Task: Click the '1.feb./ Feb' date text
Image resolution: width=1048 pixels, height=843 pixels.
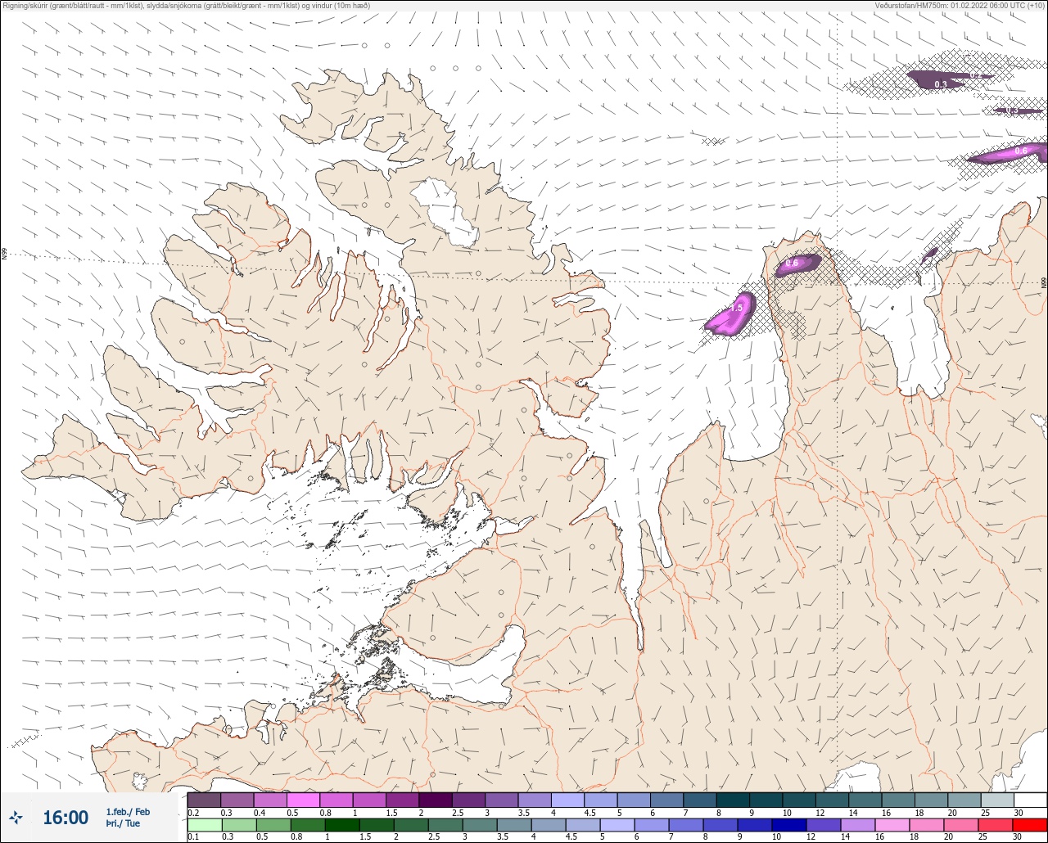Action: point(128,811)
